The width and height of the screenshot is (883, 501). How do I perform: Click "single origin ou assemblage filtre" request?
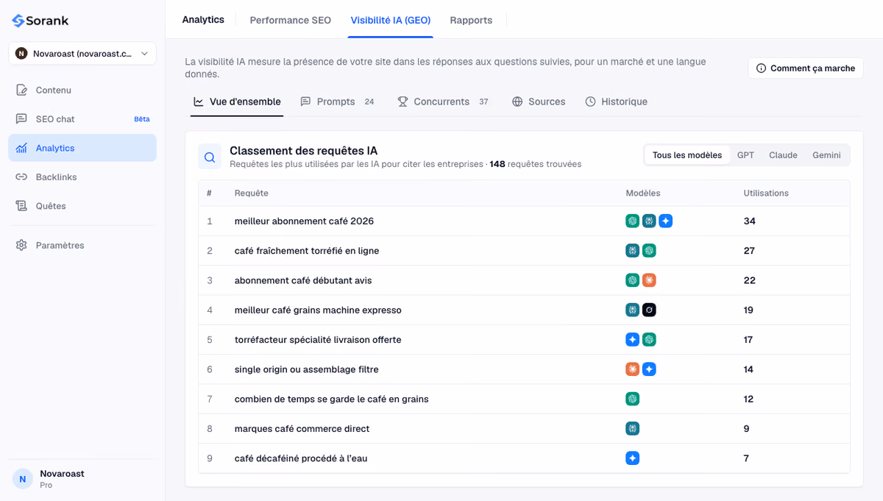pyautogui.click(x=307, y=369)
